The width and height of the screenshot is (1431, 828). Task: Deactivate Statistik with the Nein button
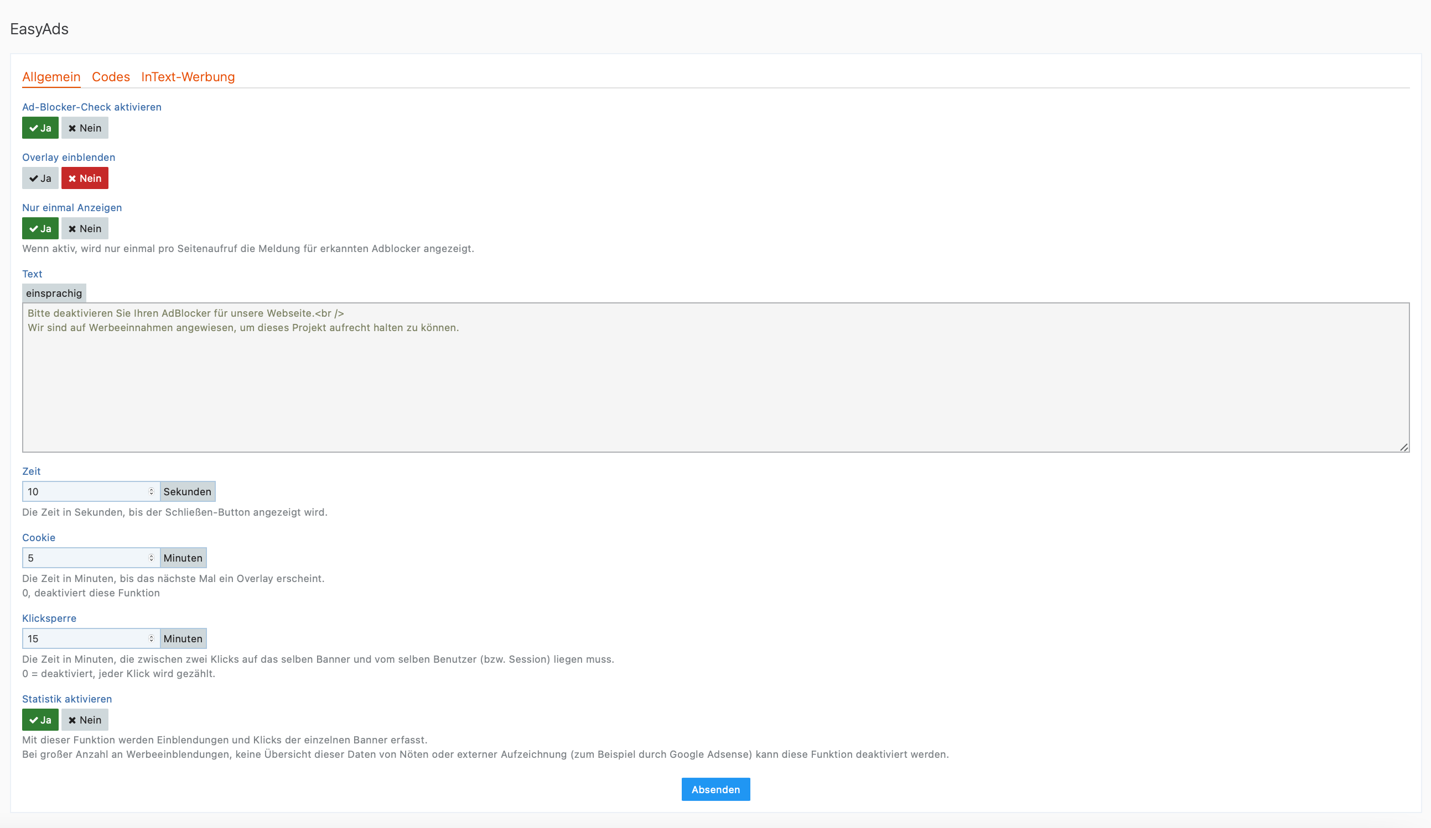pos(85,720)
